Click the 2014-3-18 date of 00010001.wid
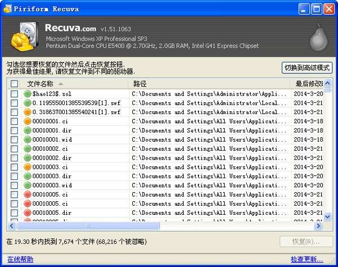Viewport: 338px width, 267px height. 308,139
